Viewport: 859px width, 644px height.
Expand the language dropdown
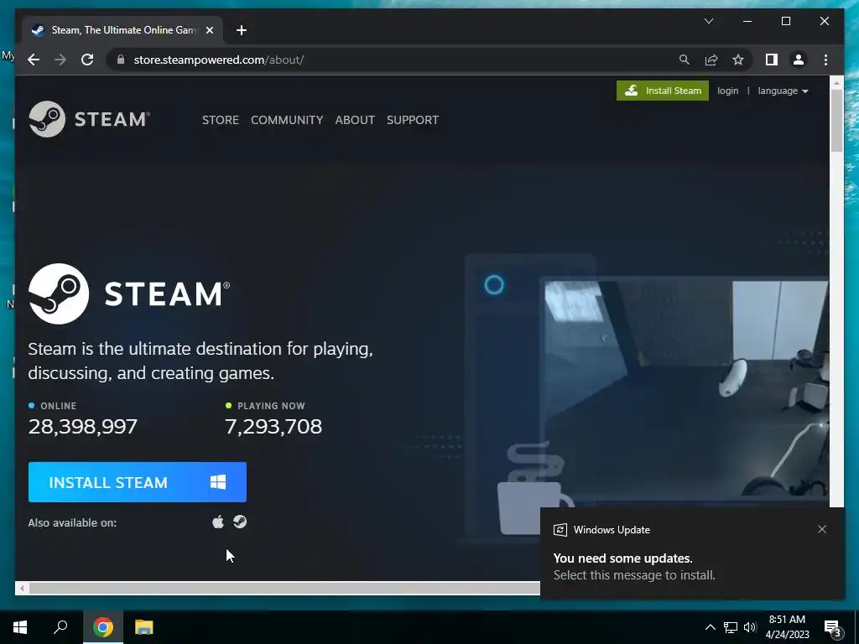pos(783,91)
